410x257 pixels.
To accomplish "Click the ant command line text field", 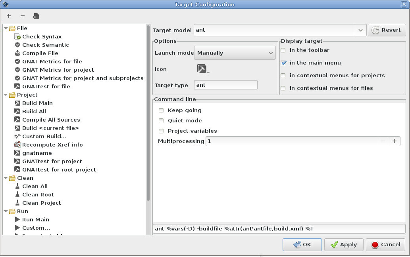I will click(x=279, y=229).
